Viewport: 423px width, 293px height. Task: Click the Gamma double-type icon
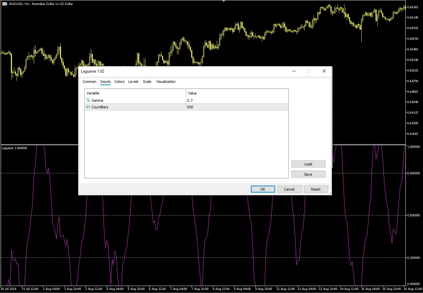tap(88, 100)
